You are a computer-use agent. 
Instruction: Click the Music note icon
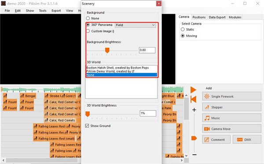point(207,118)
